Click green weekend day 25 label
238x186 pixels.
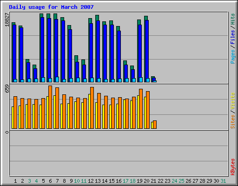pos(181,181)
